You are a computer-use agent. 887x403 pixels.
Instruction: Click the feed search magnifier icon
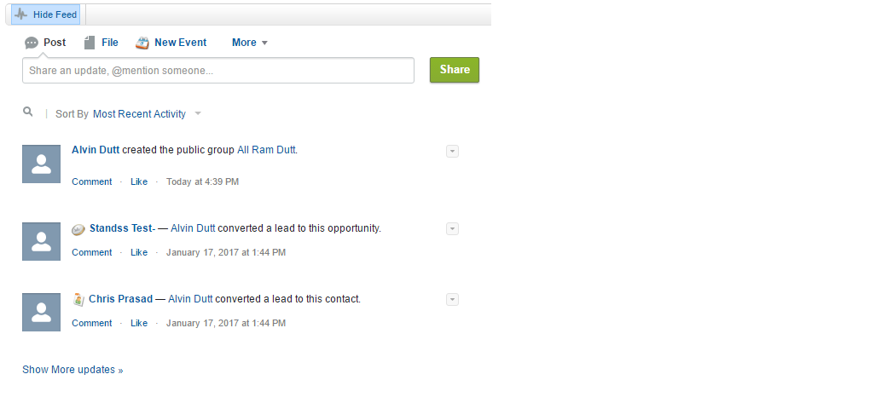(28, 112)
